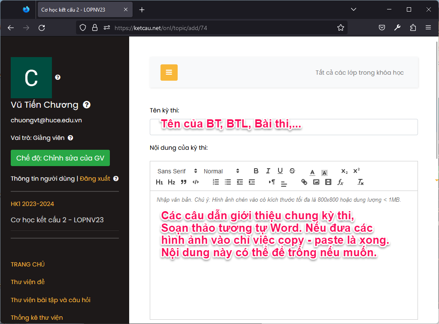Toggle strikethrough text formatting

[292, 171]
